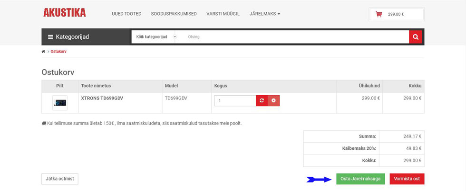Viewport: 466px width, 191px height.
Task: Click the refresh quantity icon button
Action: pos(262,100)
